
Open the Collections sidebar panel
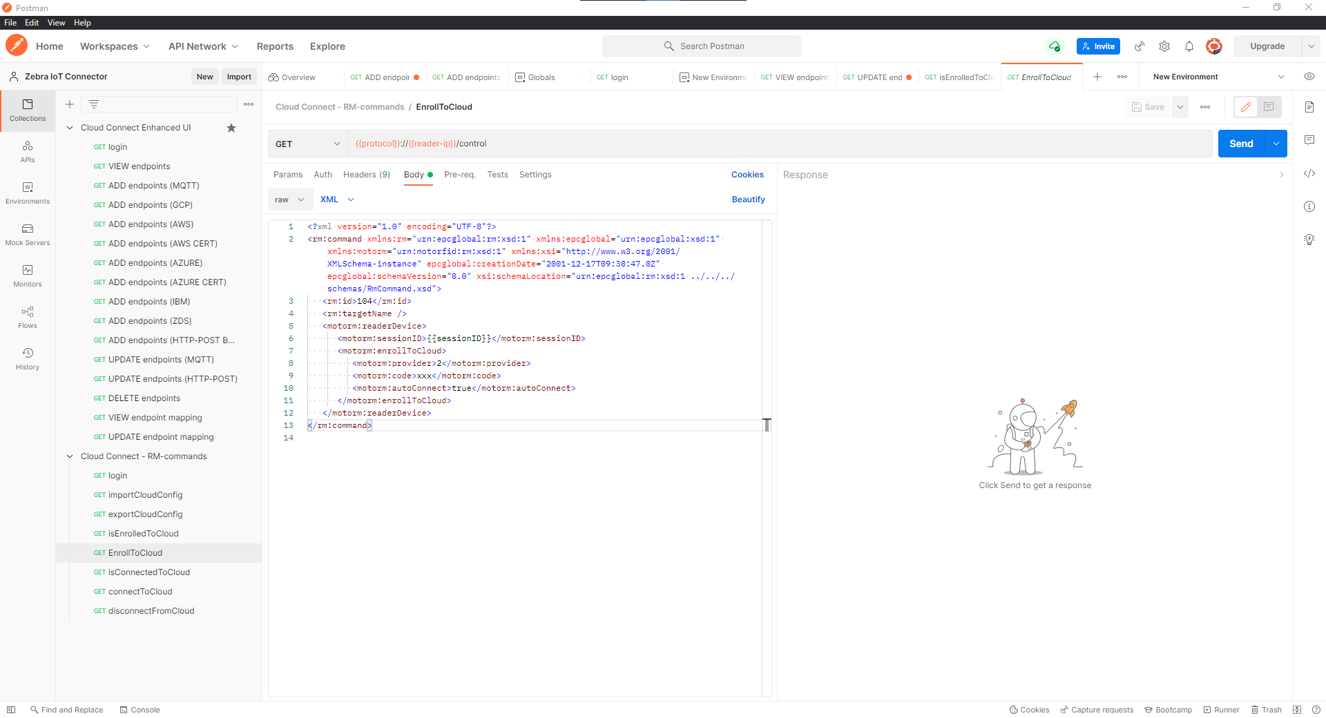tap(28, 110)
